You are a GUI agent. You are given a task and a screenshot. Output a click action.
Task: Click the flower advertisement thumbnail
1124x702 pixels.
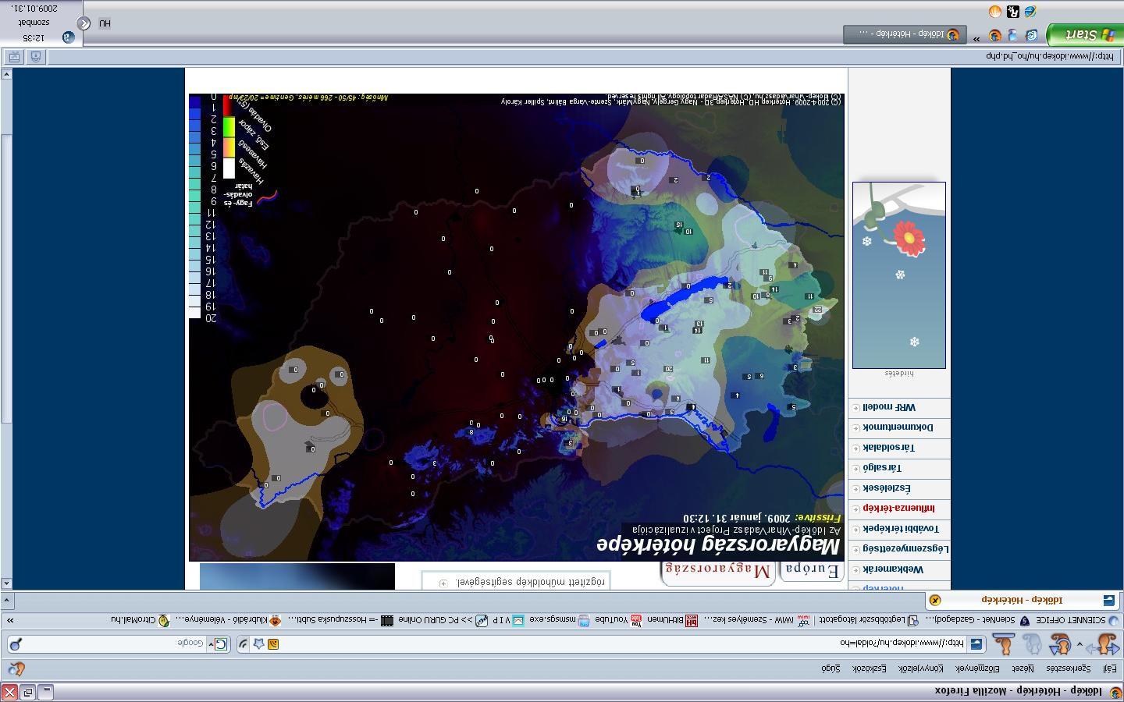coord(899,275)
